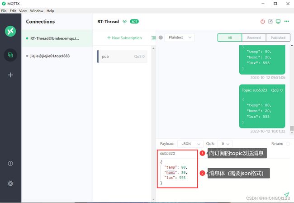Image resolution: width=294 pixels, height=203 pixels.
Task: Open the Edit menu
Action: [x=13, y=11]
